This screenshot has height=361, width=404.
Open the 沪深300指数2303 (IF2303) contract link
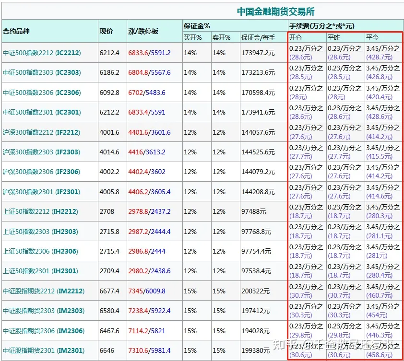(41, 152)
